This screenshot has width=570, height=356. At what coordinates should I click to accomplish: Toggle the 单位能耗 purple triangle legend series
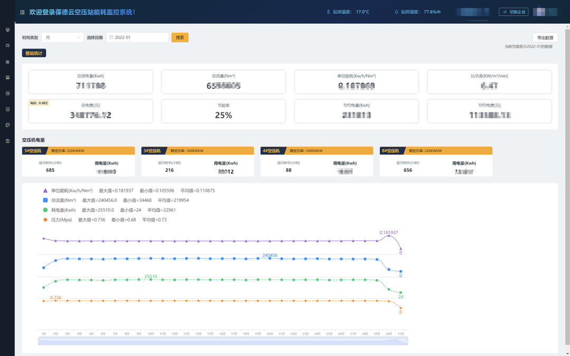(45, 190)
